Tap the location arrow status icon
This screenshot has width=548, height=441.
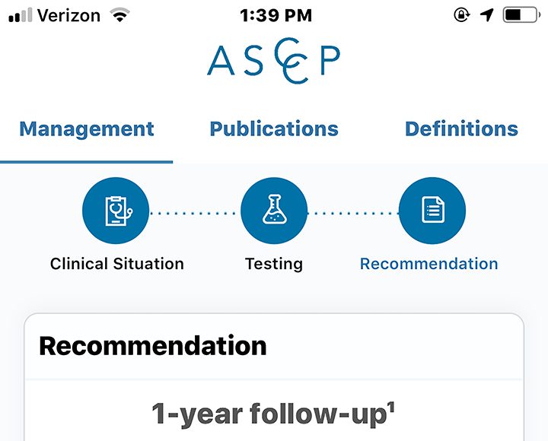(487, 15)
